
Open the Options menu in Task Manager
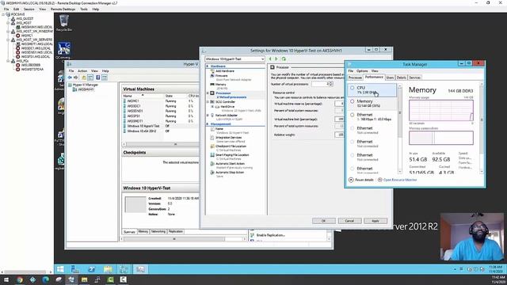coord(362,70)
